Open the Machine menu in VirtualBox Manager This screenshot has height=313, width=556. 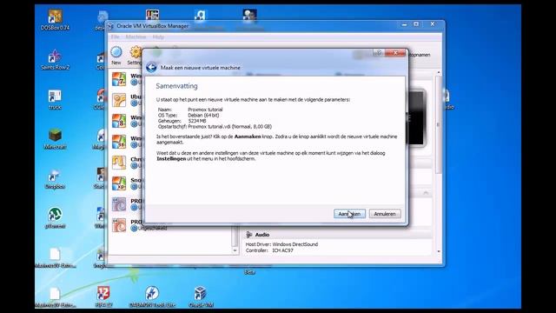coord(136,37)
